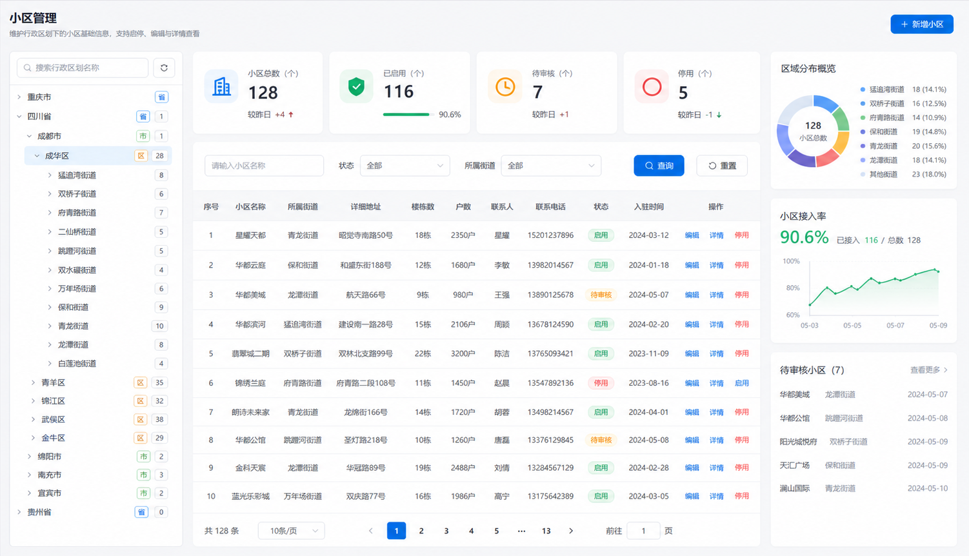The image size is (969, 556).
Task: Click the province badge icon beside 贵州省
Action: point(141,512)
